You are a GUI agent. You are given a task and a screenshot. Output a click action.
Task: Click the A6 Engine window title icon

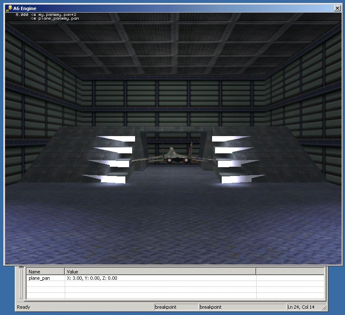click(x=9, y=8)
